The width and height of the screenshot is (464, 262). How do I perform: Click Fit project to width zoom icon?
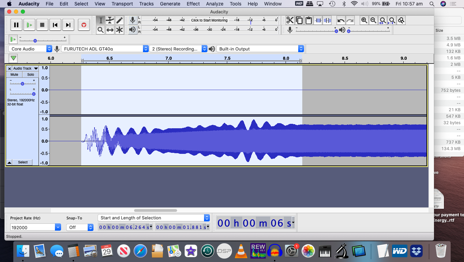point(392,20)
